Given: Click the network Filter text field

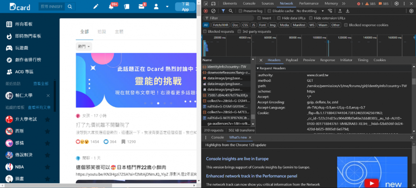Looking at the screenshot, I should click(229, 18).
